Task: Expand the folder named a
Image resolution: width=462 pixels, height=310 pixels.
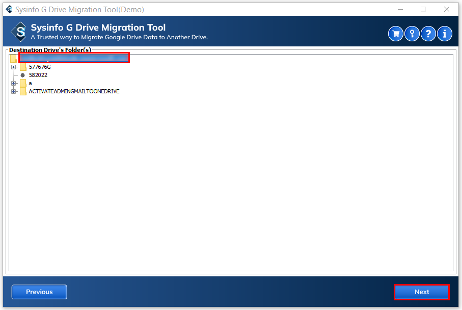Action: 13,83
